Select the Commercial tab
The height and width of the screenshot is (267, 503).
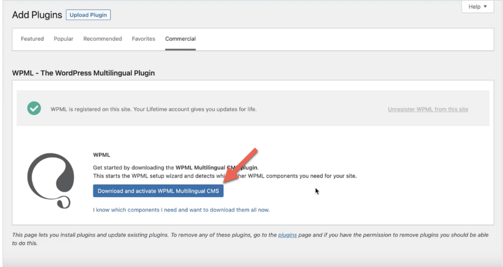tap(180, 39)
